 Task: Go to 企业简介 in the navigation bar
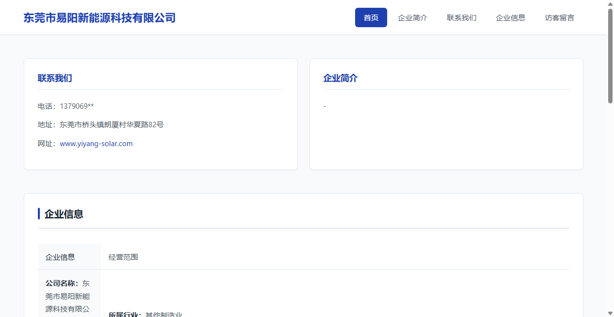tap(412, 17)
